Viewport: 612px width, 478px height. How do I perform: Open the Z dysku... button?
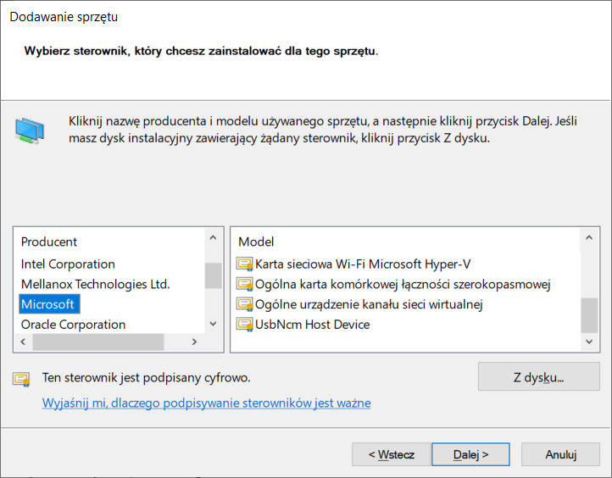click(538, 376)
